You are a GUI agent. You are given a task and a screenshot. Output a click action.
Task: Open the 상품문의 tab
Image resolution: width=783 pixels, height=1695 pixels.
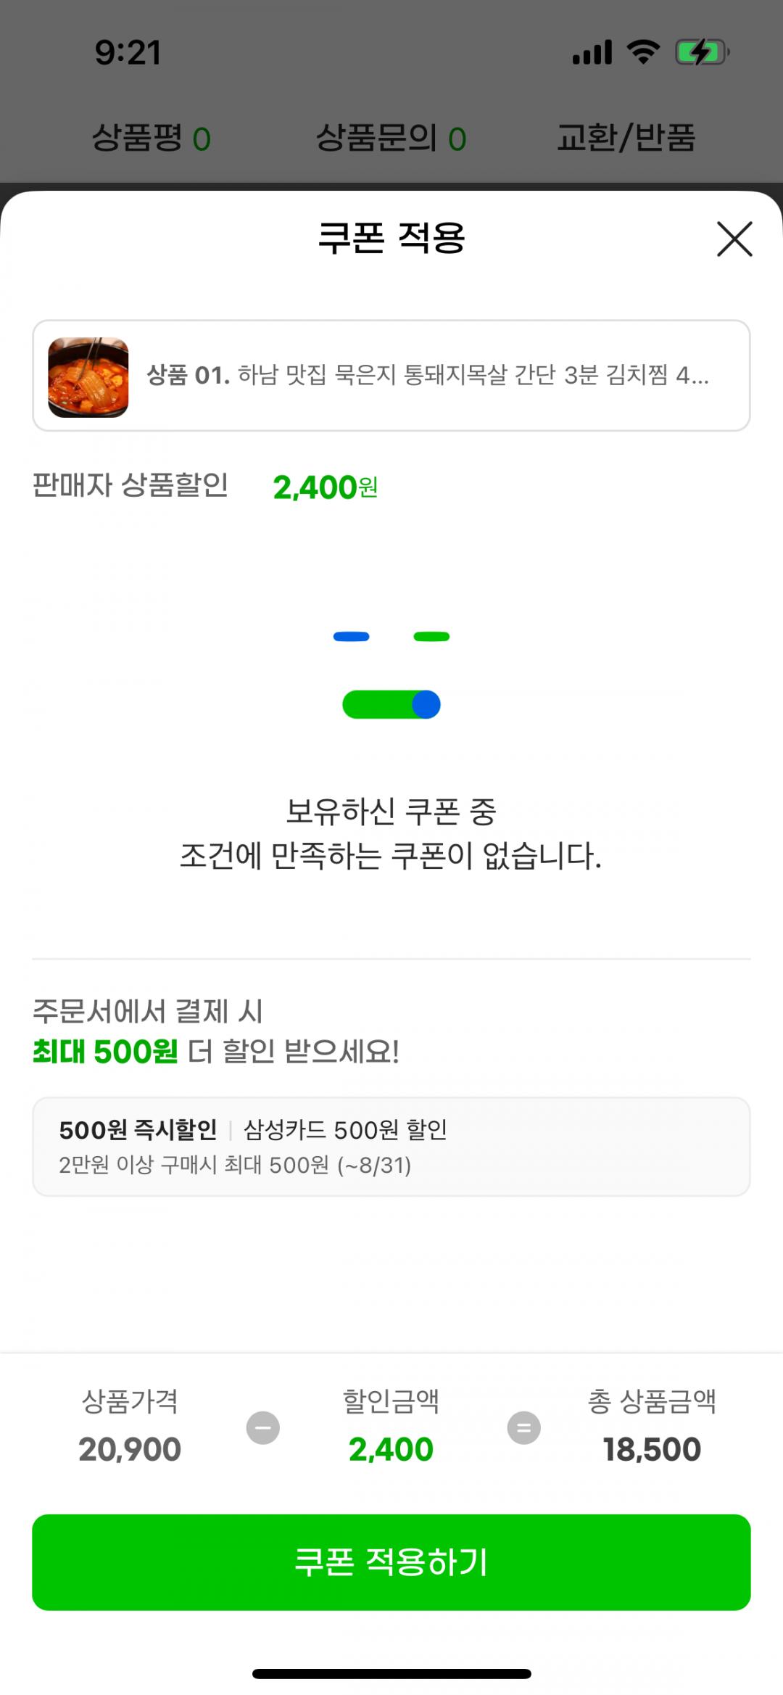coord(391,138)
